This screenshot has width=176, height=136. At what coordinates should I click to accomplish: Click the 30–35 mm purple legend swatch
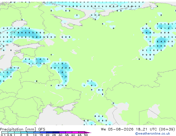coord(62,132)
